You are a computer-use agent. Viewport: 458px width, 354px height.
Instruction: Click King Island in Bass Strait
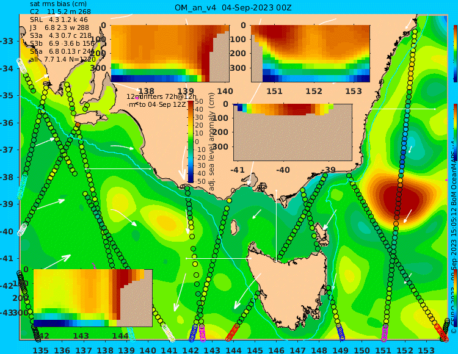point(234,227)
